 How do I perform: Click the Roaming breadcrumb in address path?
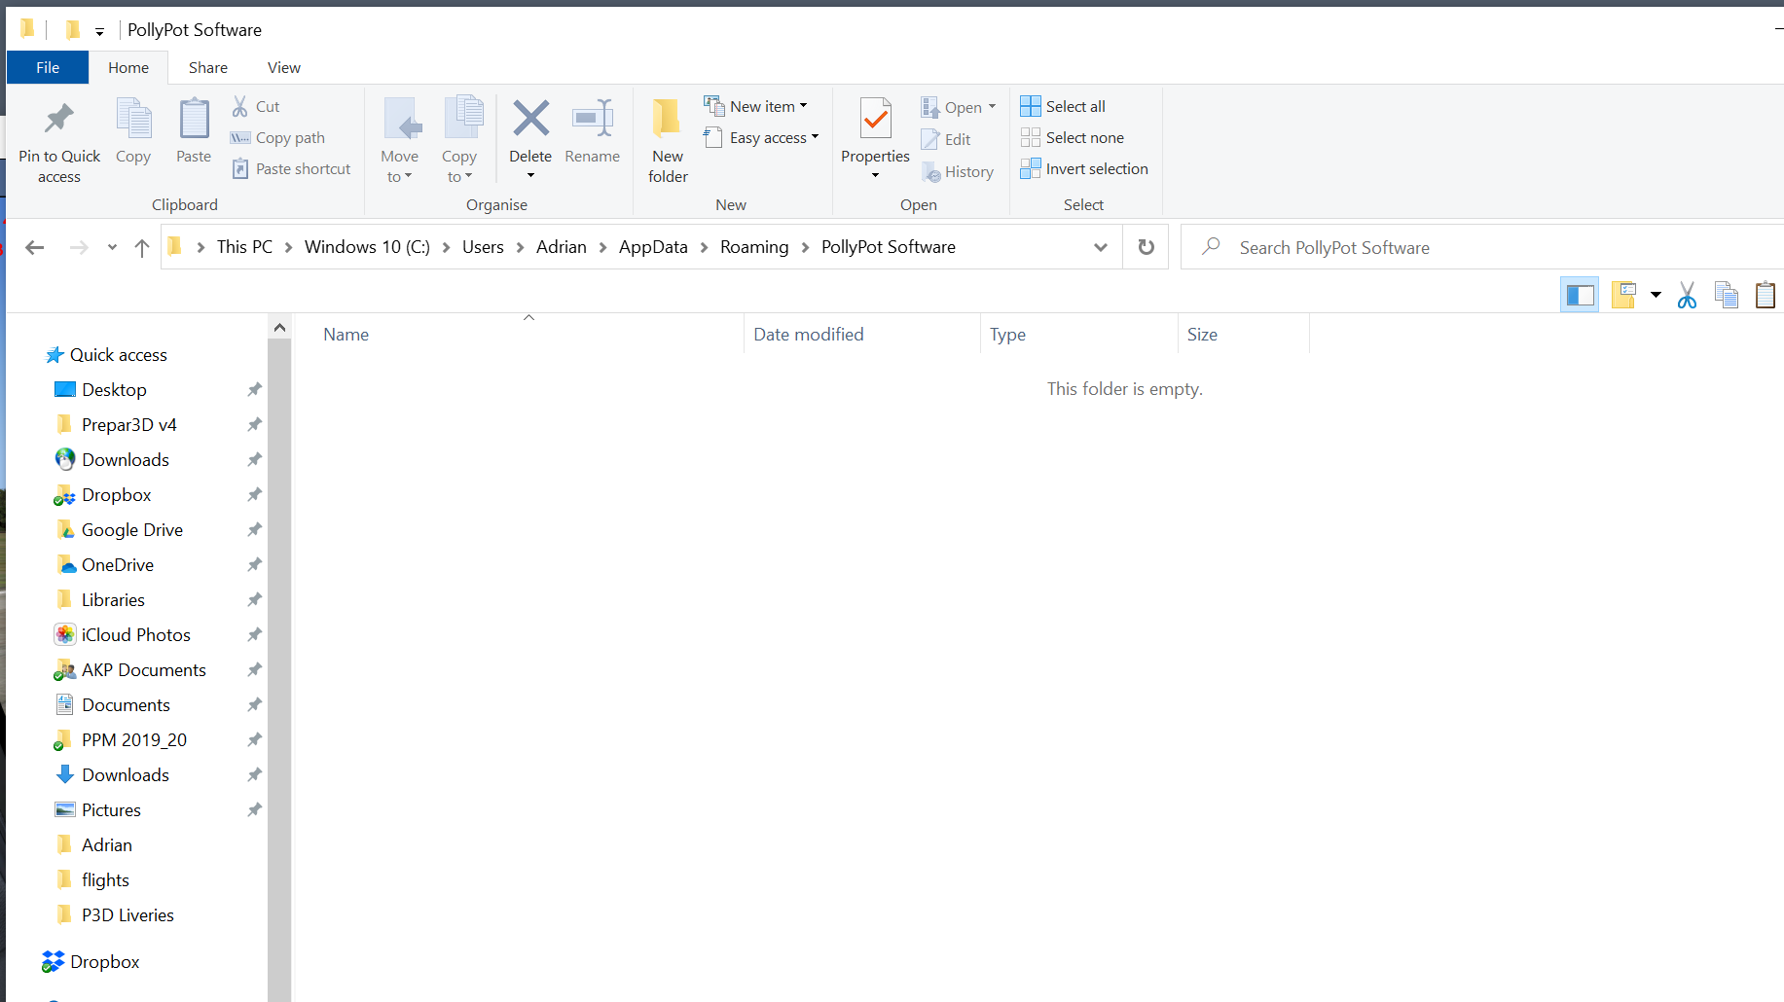tap(754, 247)
